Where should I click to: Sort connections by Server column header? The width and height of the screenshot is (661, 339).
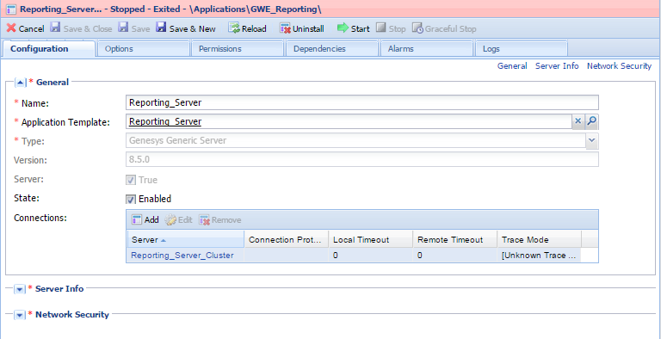point(185,239)
